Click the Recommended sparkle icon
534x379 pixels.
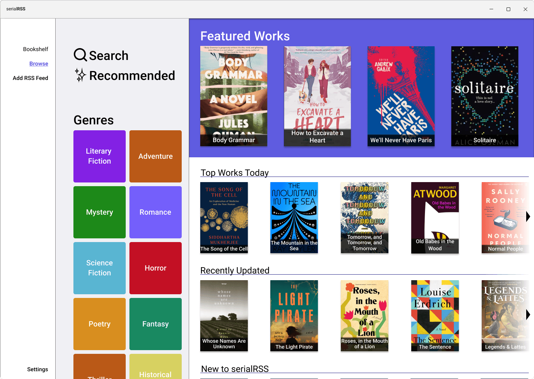click(x=80, y=75)
